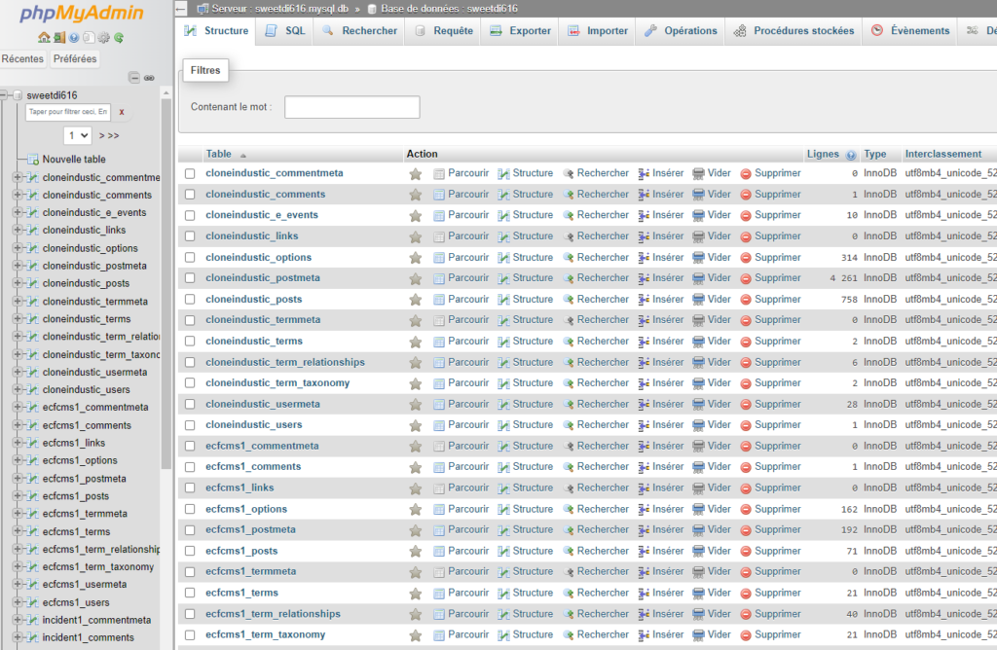Click the link chain icon in navigation panel
997x650 pixels.
point(149,78)
